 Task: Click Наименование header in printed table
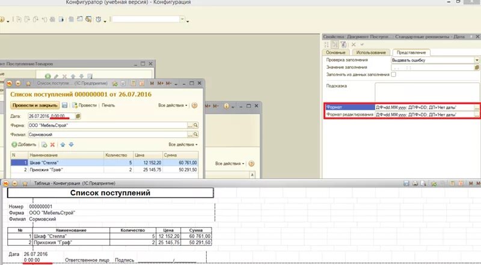71,230
